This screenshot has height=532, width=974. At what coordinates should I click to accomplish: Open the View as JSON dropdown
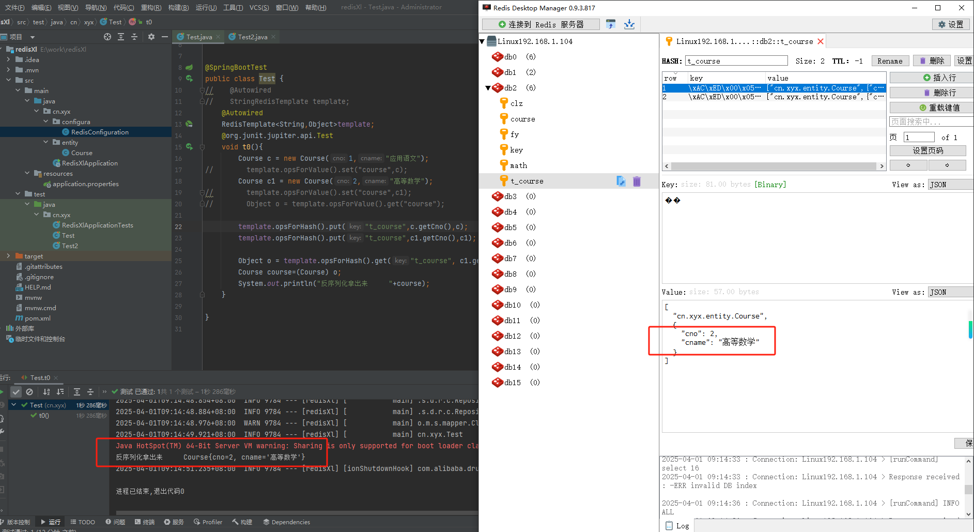(950, 292)
